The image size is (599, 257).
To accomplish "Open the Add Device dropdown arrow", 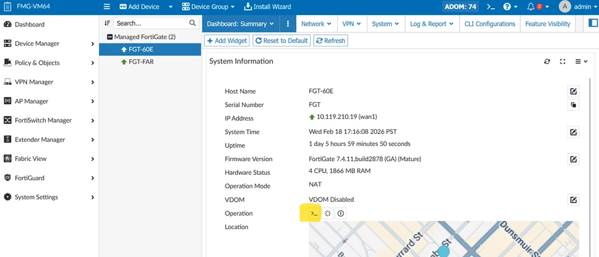I will point(170,7).
